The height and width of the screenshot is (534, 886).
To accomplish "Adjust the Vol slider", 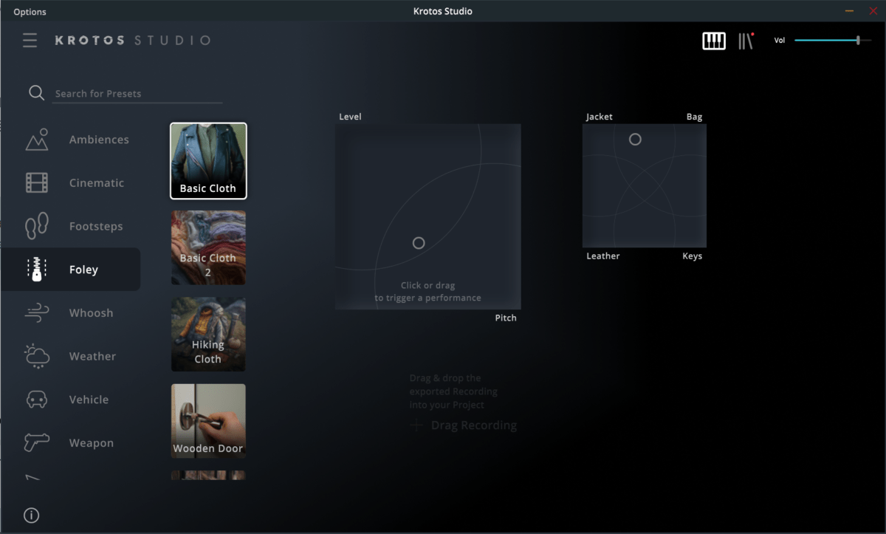I will pos(859,41).
